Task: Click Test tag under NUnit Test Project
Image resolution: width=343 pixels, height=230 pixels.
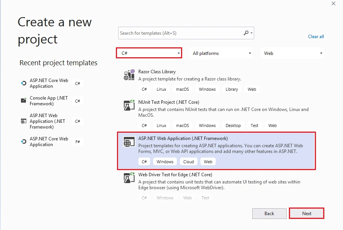Action: click(255, 125)
